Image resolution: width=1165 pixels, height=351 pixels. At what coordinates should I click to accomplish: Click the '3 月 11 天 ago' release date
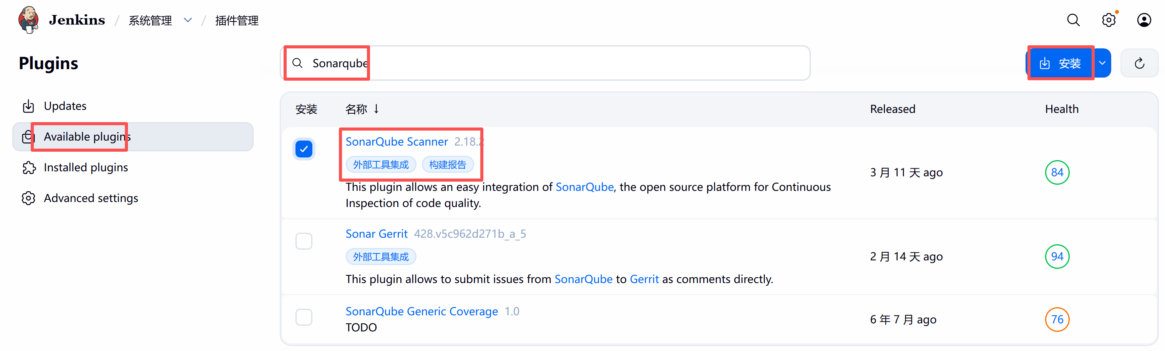(x=906, y=172)
